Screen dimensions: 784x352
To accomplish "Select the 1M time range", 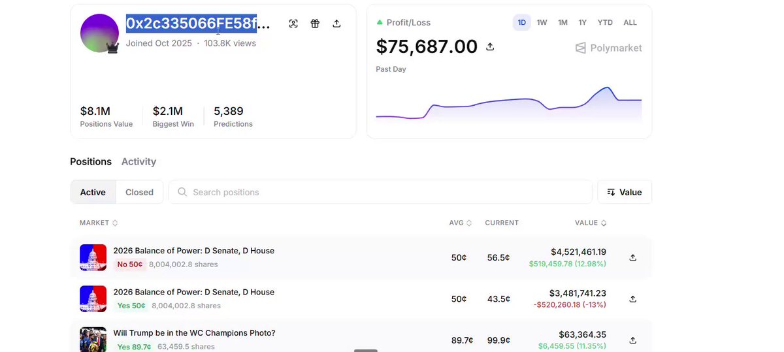I will (x=563, y=22).
